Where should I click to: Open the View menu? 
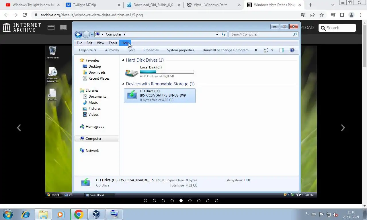[x=100, y=43]
